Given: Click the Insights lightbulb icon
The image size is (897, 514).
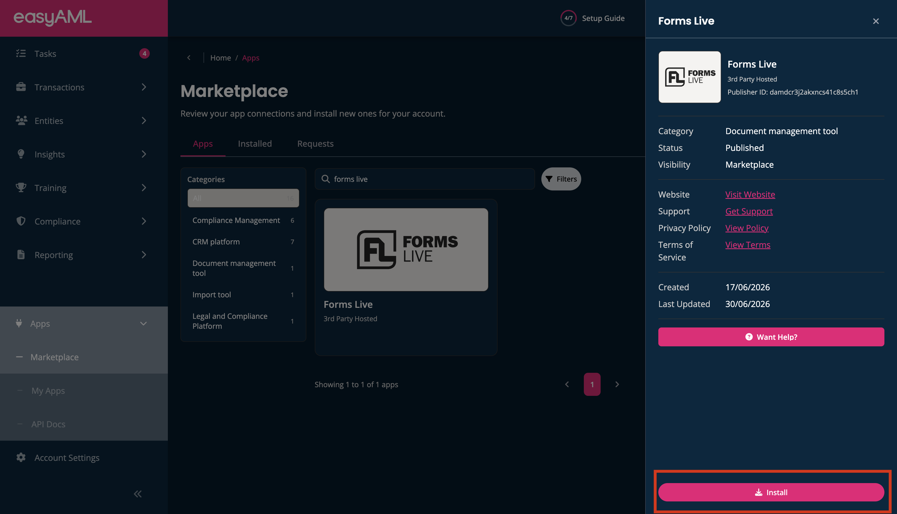Looking at the screenshot, I should 21,154.
